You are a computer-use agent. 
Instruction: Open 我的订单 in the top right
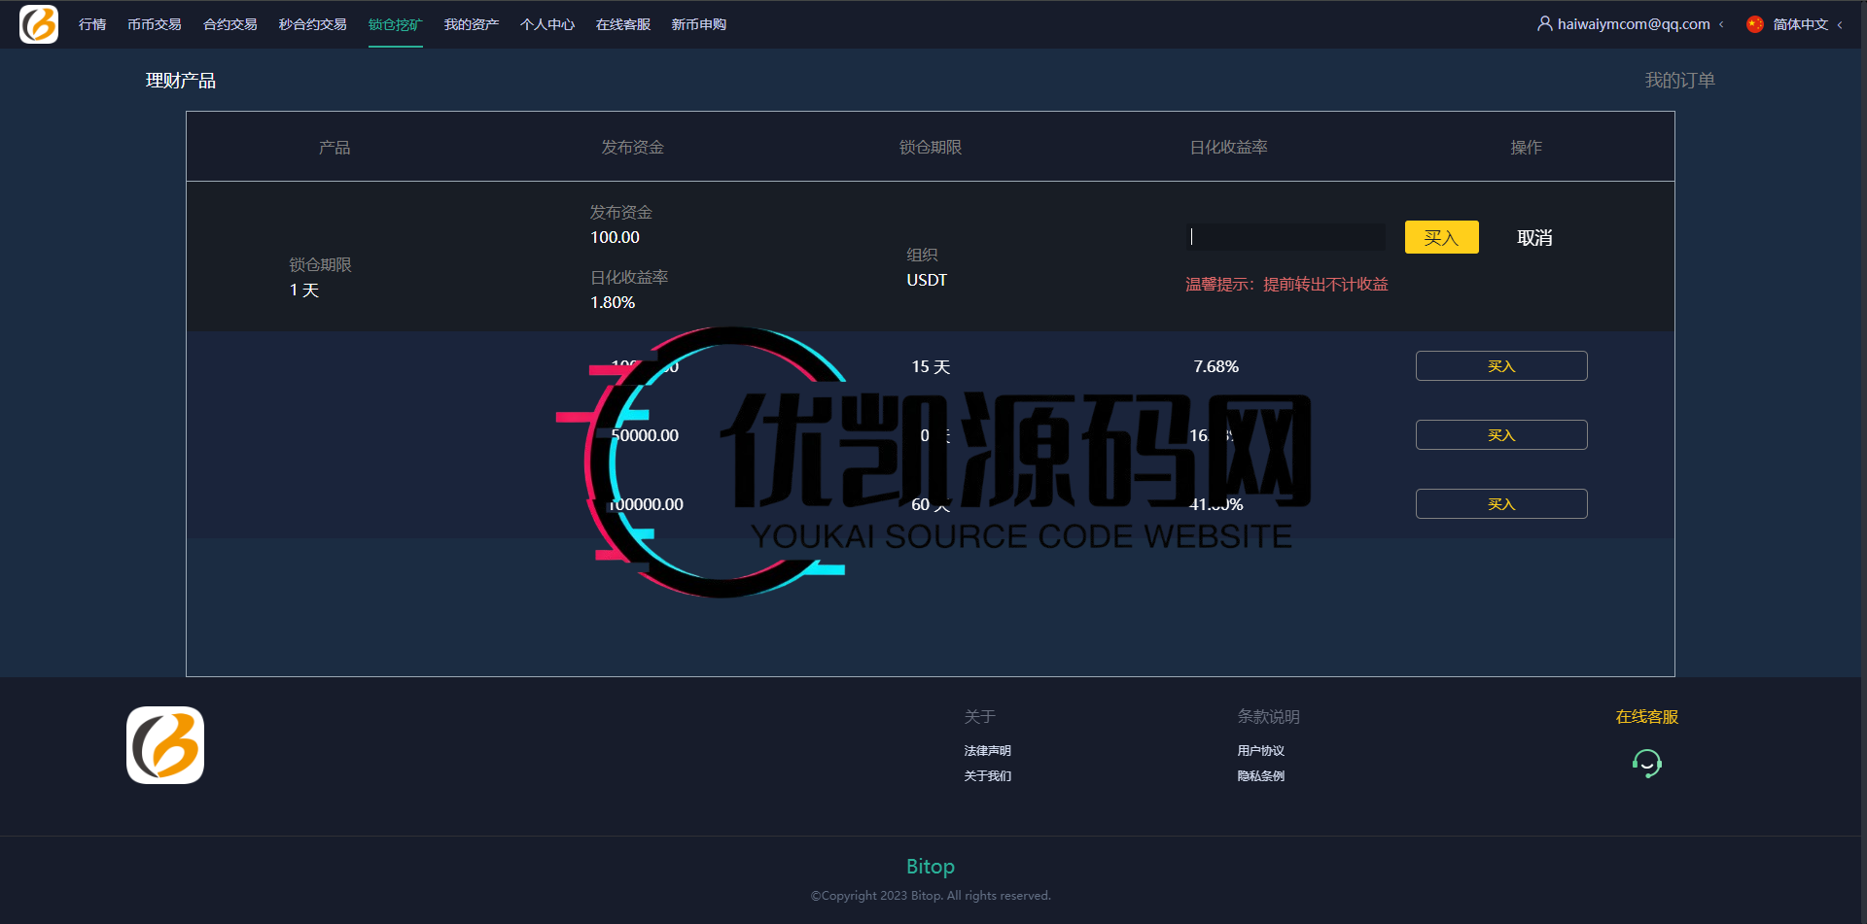pyautogui.click(x=1678, y=80)
